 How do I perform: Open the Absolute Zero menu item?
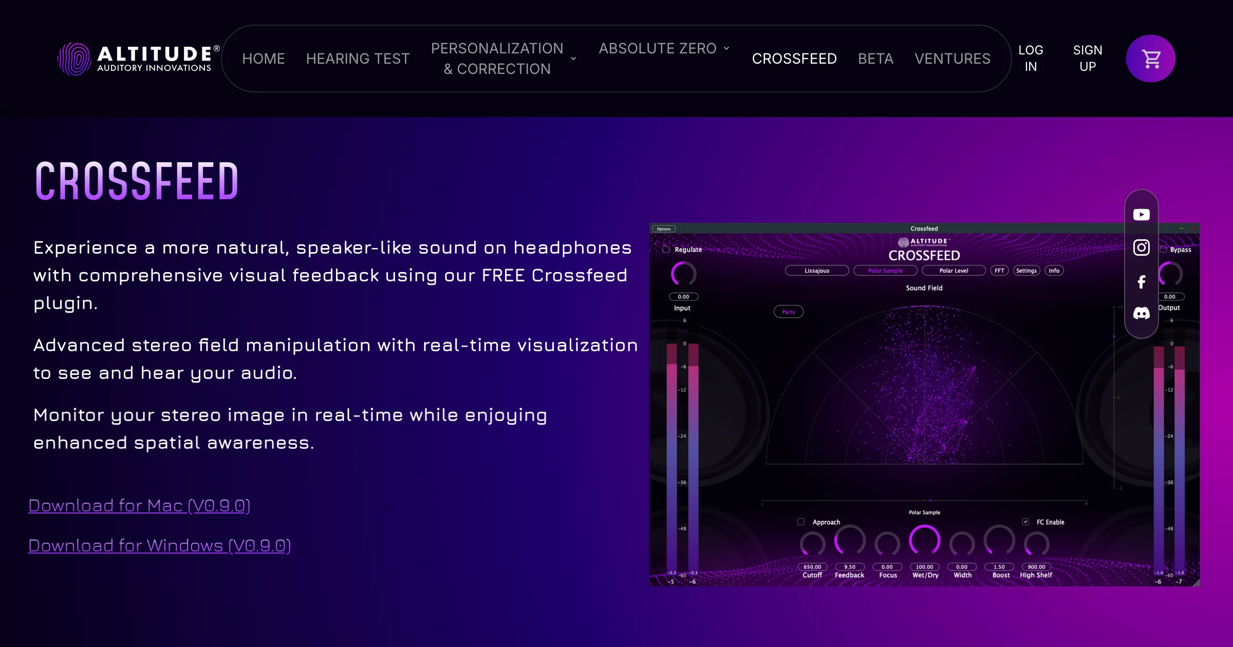658,48
